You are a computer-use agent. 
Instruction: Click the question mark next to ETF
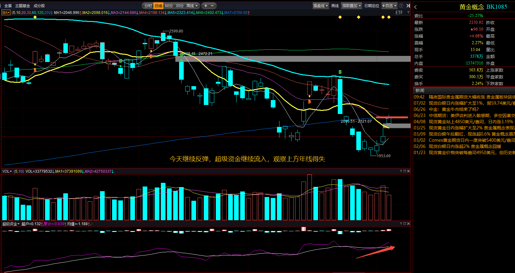coord(408,13)
